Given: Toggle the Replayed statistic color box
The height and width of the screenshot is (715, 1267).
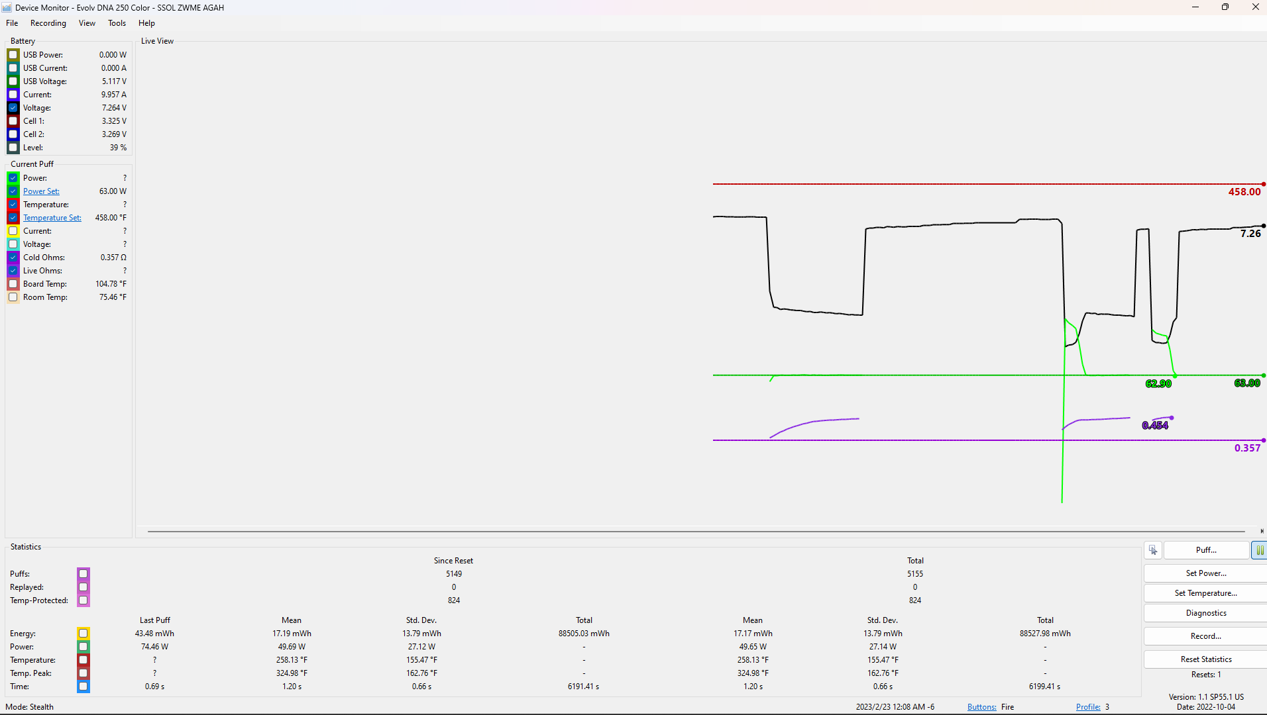Looking at the screenshot, I should click(x=83, y=587).
